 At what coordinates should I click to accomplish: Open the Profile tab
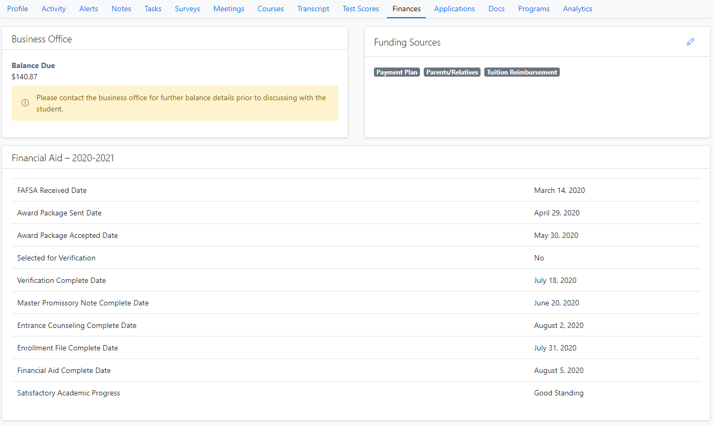(18, 9)
